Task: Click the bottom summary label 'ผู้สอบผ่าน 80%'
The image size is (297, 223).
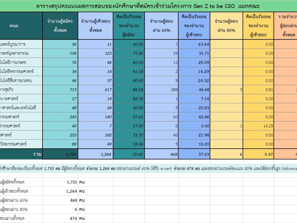Action: (14, 209)
